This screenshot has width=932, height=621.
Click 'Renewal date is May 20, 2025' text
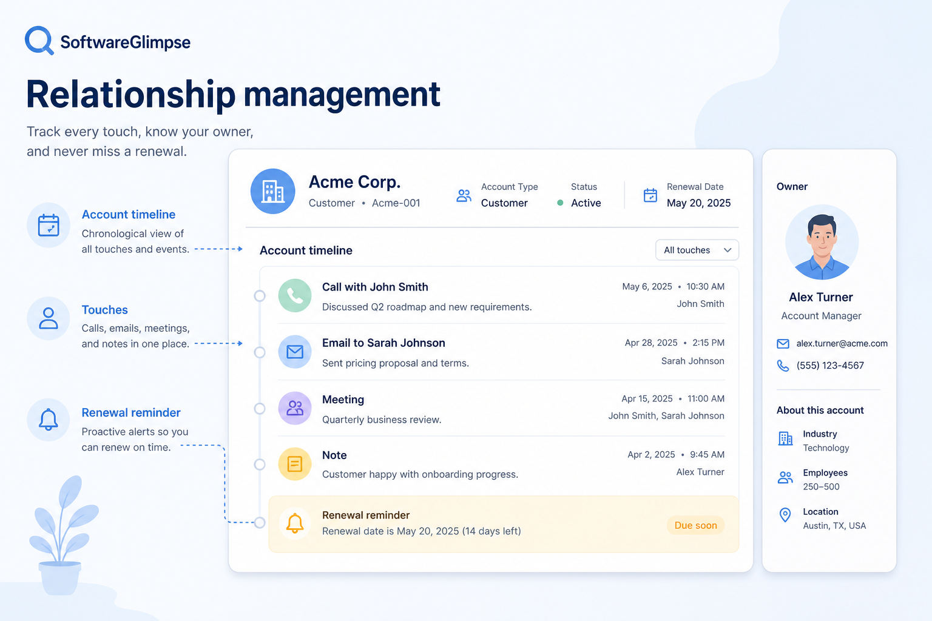391,531
